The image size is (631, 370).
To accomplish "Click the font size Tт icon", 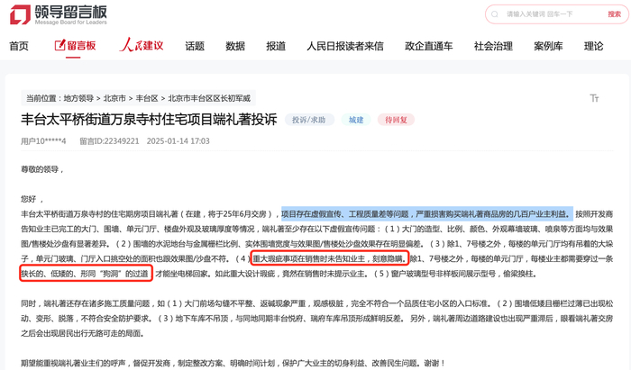I will [x=594, y=98].
